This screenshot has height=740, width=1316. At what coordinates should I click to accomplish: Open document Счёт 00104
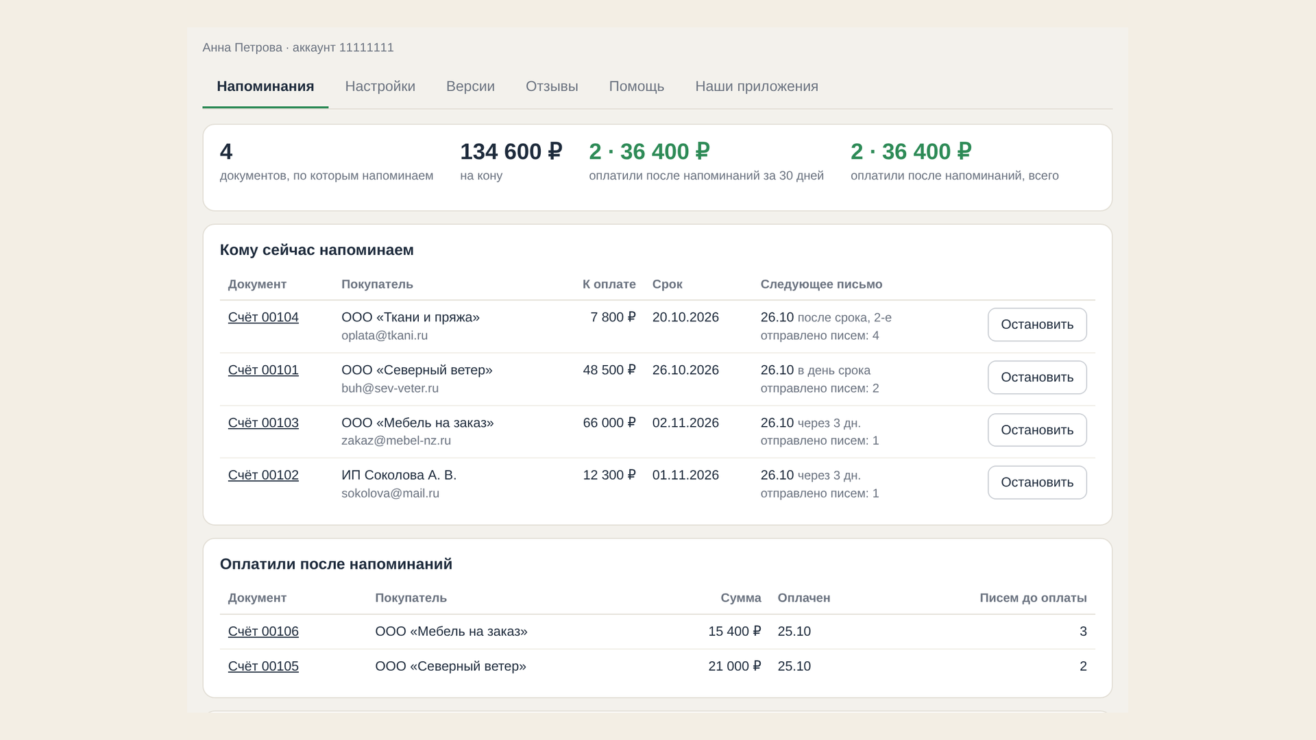263,317
